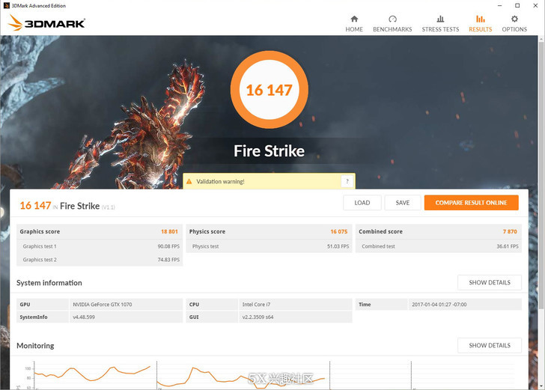Click the Combined score value 7 870
Screen dimensions: 545x390
point(510,231)
